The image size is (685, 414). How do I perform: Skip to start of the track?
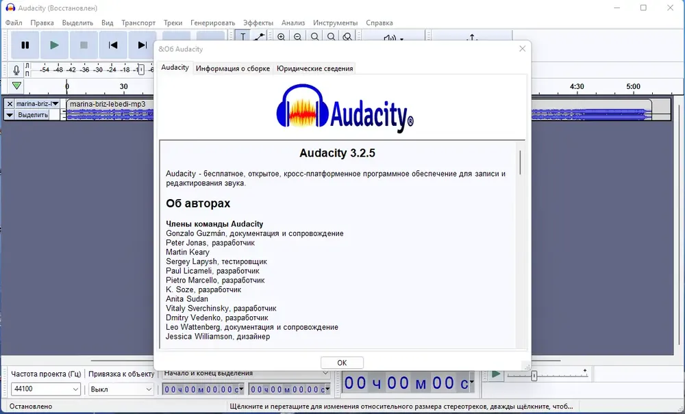(113, 45)
